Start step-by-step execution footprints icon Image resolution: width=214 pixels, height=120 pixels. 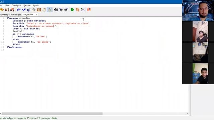78,10
